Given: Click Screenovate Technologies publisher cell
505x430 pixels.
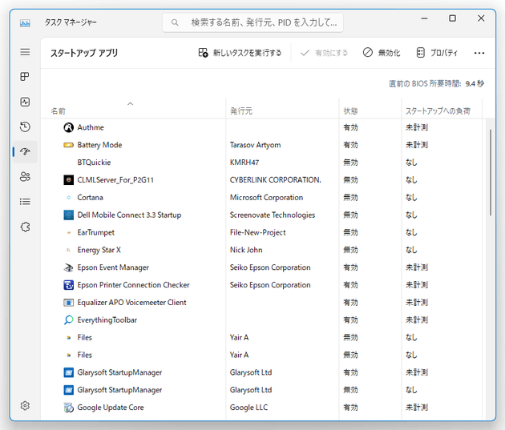Looking at the screenshot, I should [x=273, y=215].
